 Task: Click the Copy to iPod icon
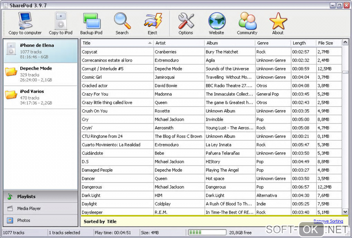pos(61,21)
